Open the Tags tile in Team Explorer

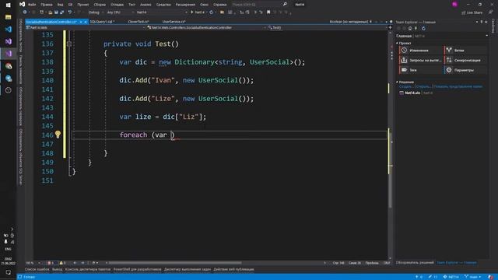420,70
